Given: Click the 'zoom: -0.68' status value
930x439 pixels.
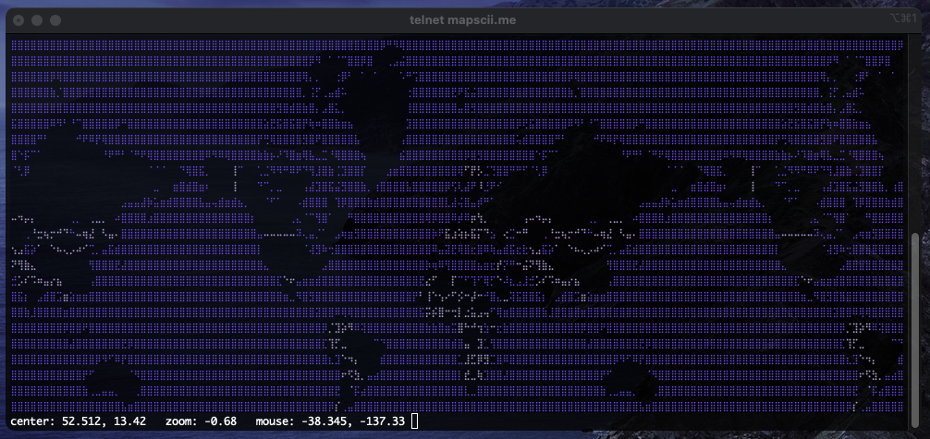Looking at the screenshot, I should point(201,421).
